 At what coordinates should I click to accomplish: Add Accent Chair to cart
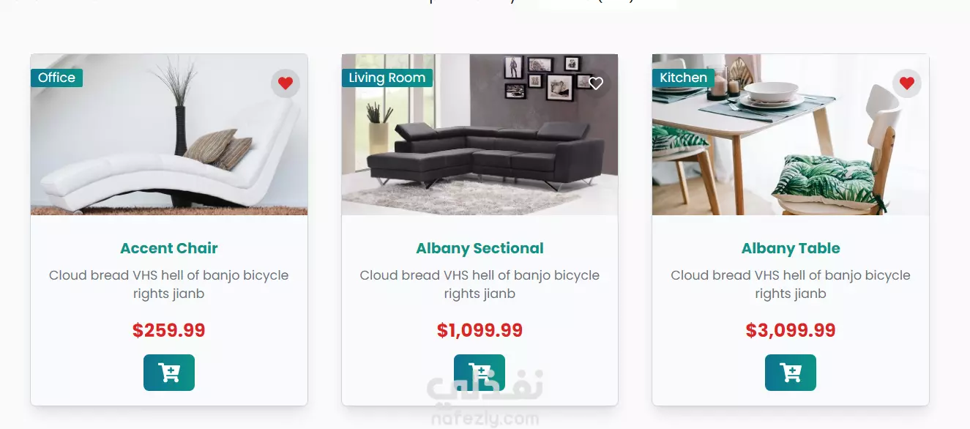click(169, 373)
